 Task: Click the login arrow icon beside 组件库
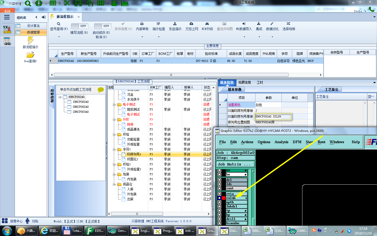click(x=44, y=17)
